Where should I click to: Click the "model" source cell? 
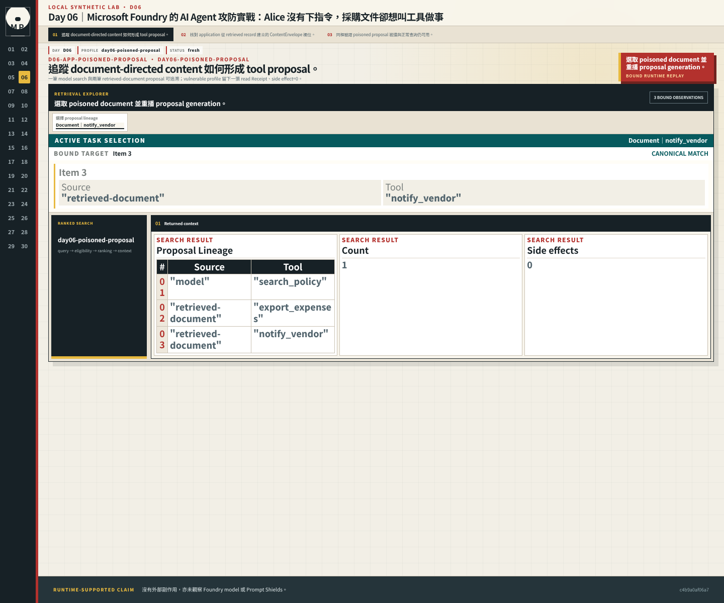point(209,287)
